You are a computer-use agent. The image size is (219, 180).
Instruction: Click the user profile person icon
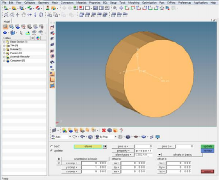click(x=48, y=8)
